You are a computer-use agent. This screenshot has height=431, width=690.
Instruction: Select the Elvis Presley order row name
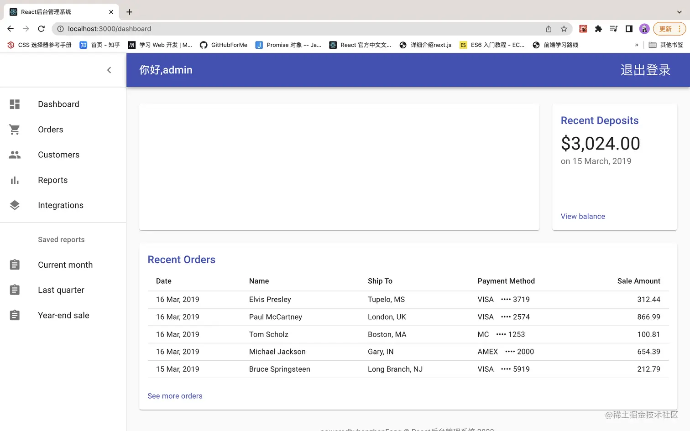270,300
